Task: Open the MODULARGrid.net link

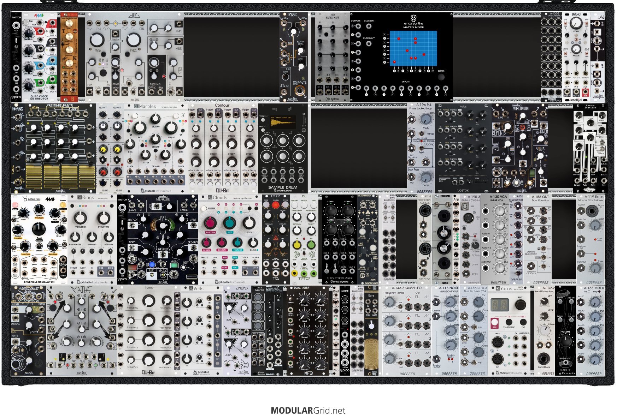Action: [x=308, y=411]
